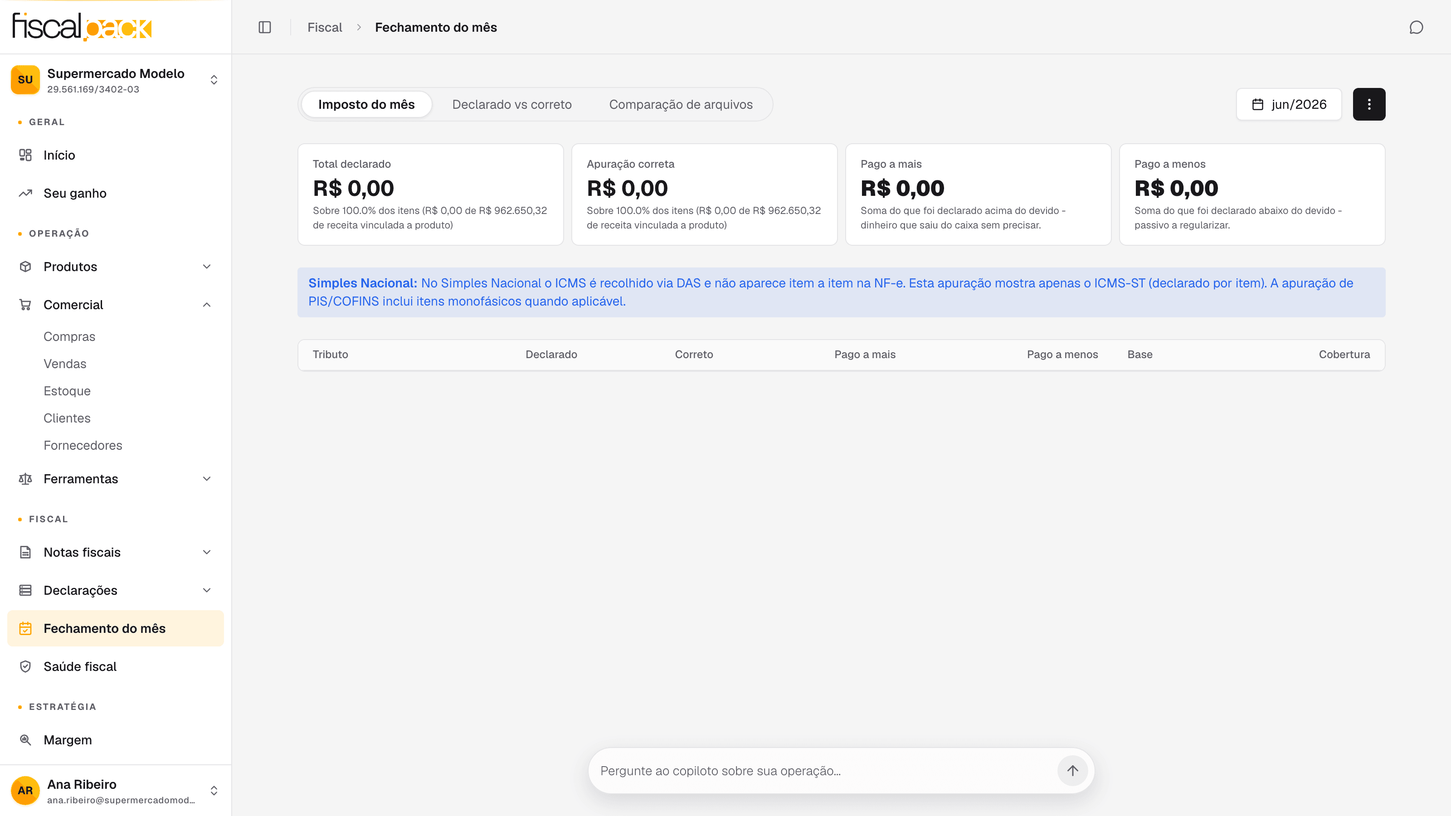Open Fornecedores under Comercial
1451x816 pixels.
pyautogui.click(x=83, y=446)
